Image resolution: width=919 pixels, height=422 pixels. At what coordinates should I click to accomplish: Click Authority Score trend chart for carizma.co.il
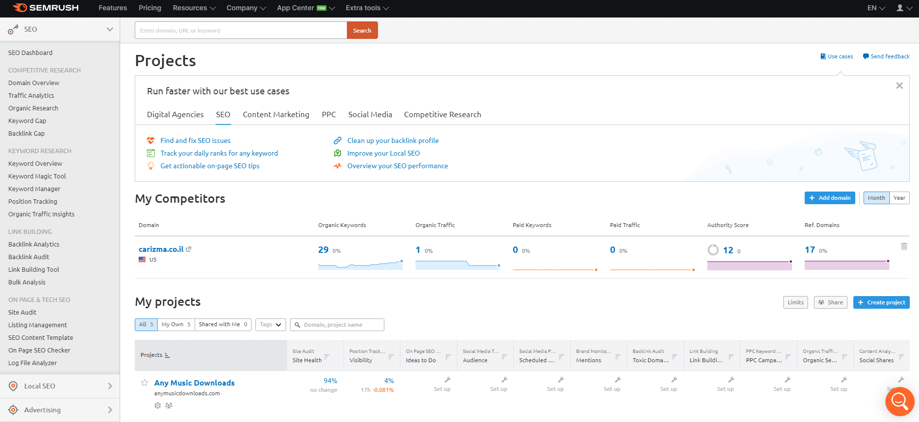(x=750, y=265)
